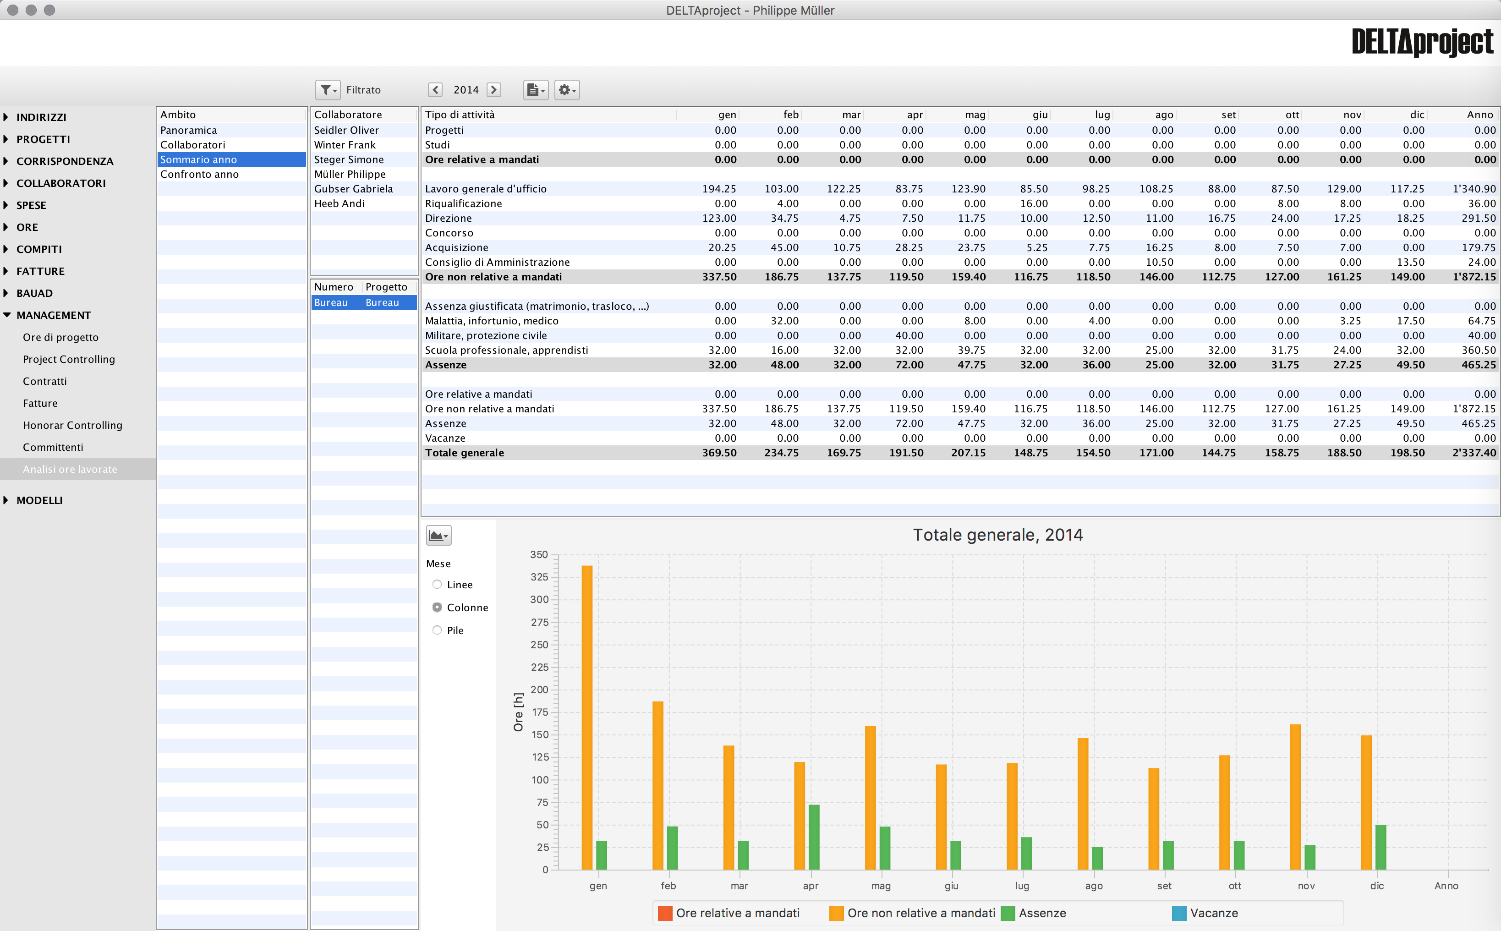Viewport: 1501px width, 931px height.
Task: Select collaborator Winter Frank
Action: 364,145
